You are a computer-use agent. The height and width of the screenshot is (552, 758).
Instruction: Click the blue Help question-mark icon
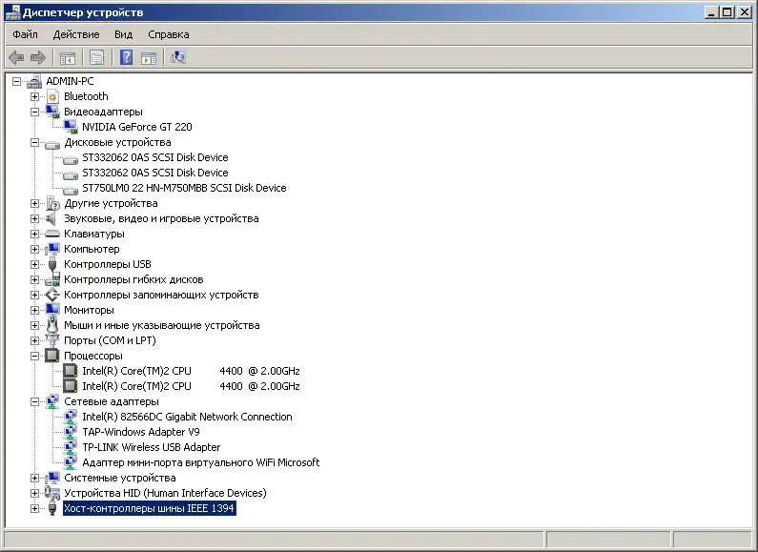pos(126,57)
